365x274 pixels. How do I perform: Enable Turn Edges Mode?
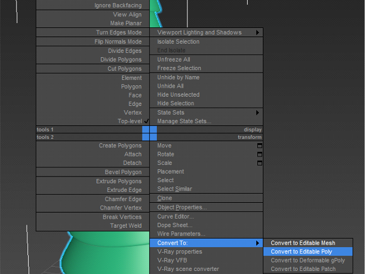(92, 32)
